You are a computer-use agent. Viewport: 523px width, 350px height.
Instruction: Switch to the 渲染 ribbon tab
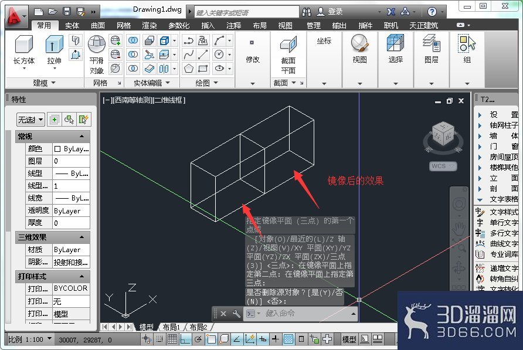[x=149, y=25]
